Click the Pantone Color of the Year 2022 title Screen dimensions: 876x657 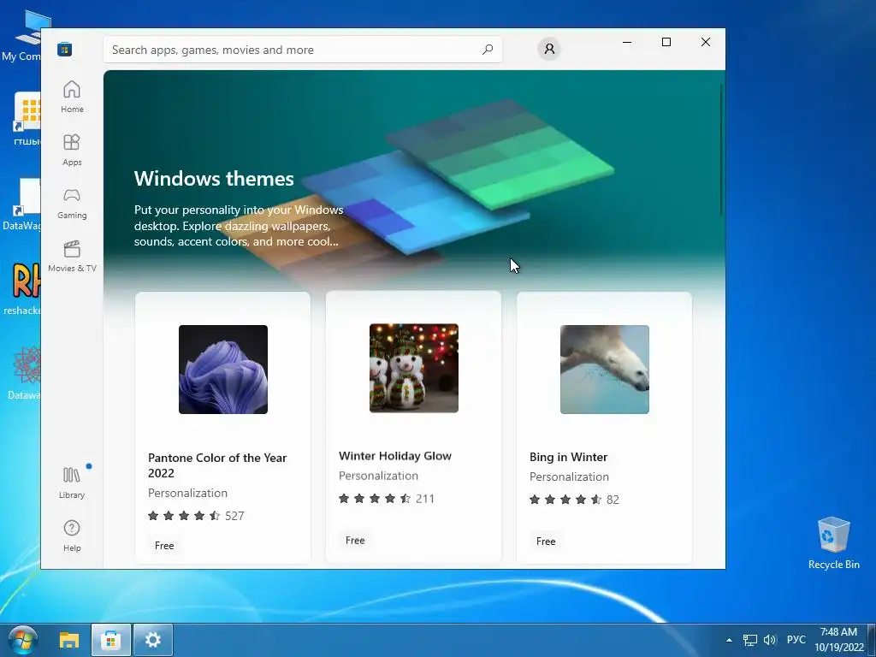coord(217,465)
